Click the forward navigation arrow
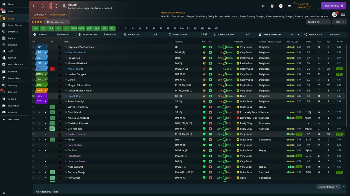 (42, 6)
